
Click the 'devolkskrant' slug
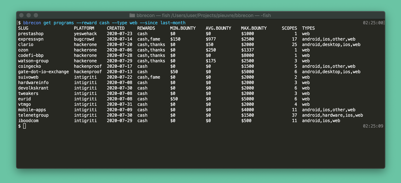pos(33,88)
